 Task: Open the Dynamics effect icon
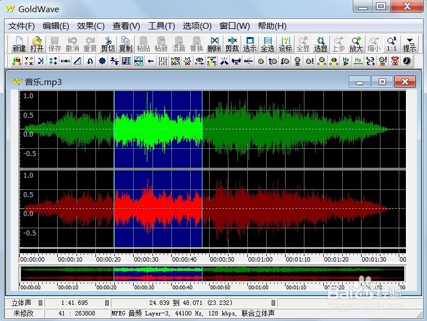point(29,61)
